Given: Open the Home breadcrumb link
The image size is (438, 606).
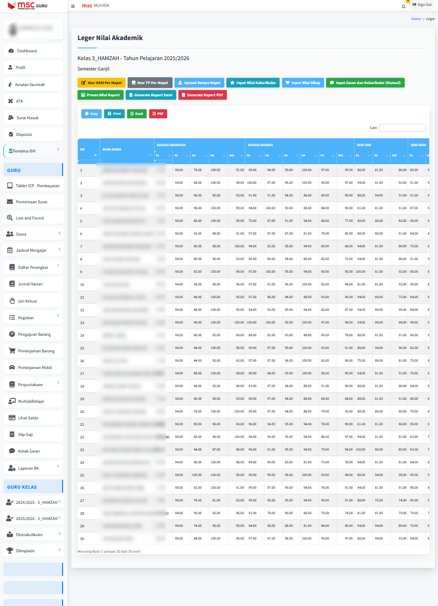Looking at the screenshot, I should [x=416, y=19].
